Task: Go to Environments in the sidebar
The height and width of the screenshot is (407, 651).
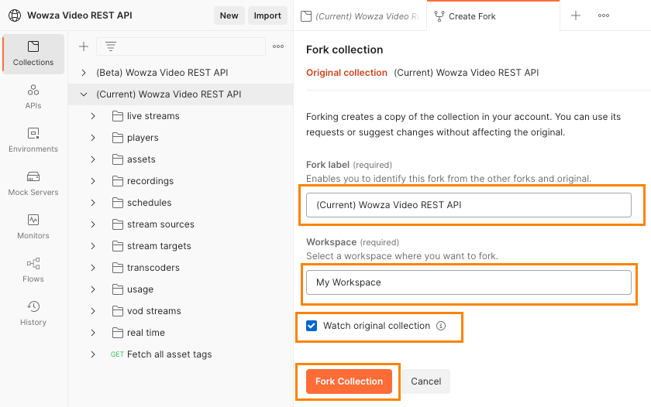Action: 33,140
